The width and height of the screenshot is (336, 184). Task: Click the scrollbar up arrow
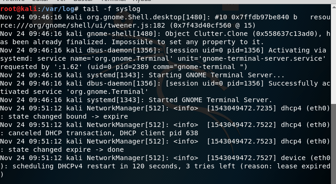[x=334, y=7]
